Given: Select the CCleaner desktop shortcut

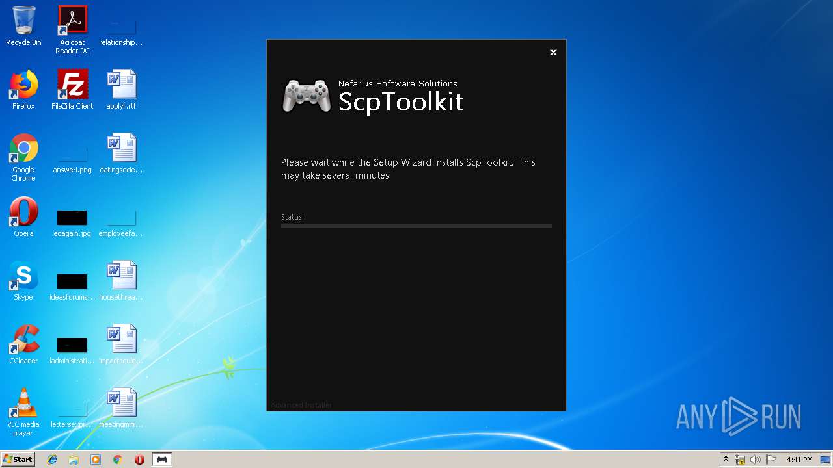Looking at the screenshot, I should (x=23, y=344).
